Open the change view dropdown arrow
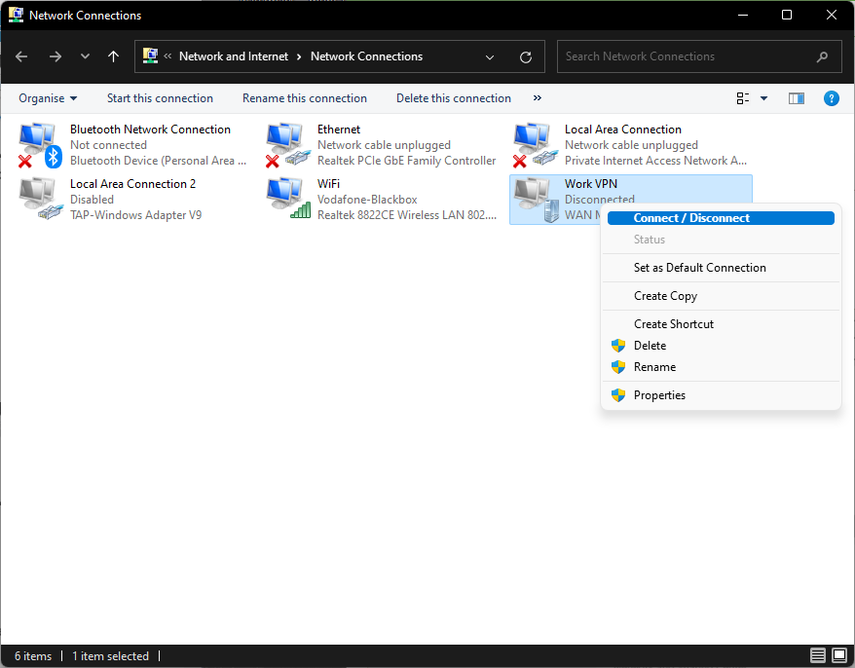This screenshot has height=668, width=855. [x=763, y=98]
